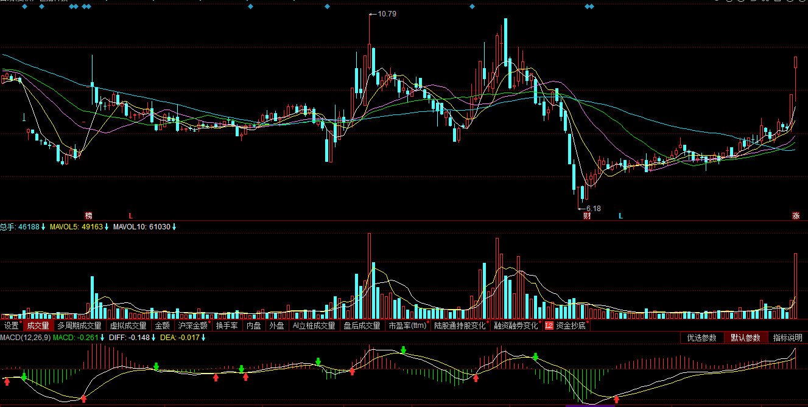Select the 成交量 volume tab
The width and height of the screenshot is (808, 407).
tap(38, 326)
